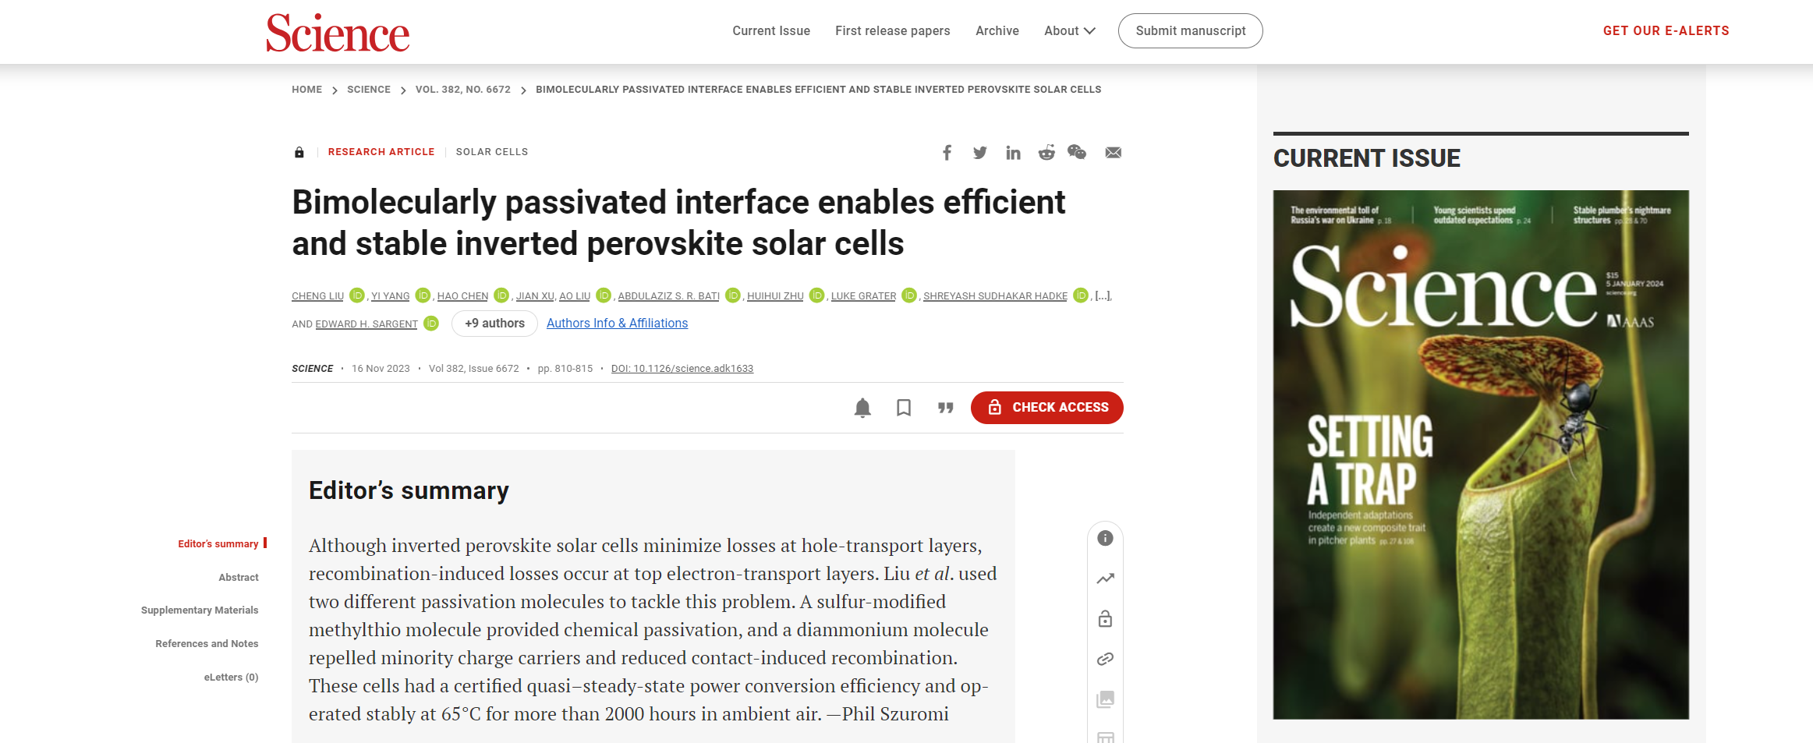Open Current Issue menu item

(771, 31)
